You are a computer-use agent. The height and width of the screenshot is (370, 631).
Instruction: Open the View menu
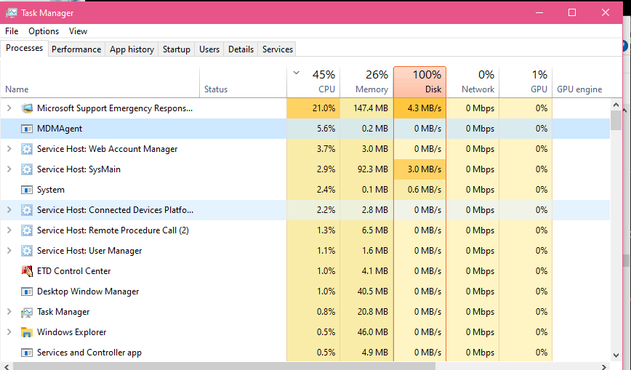click(78, 31)
